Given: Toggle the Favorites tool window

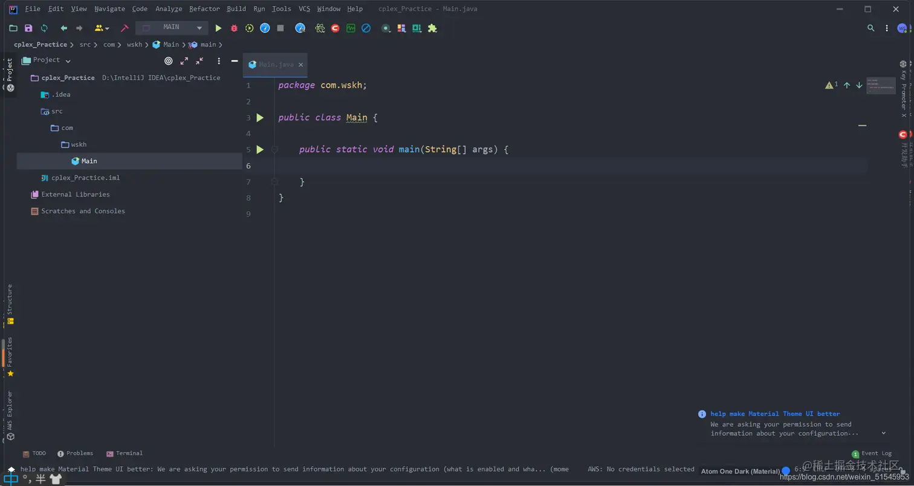Looking at the screenshot, I should click(10, 357).
